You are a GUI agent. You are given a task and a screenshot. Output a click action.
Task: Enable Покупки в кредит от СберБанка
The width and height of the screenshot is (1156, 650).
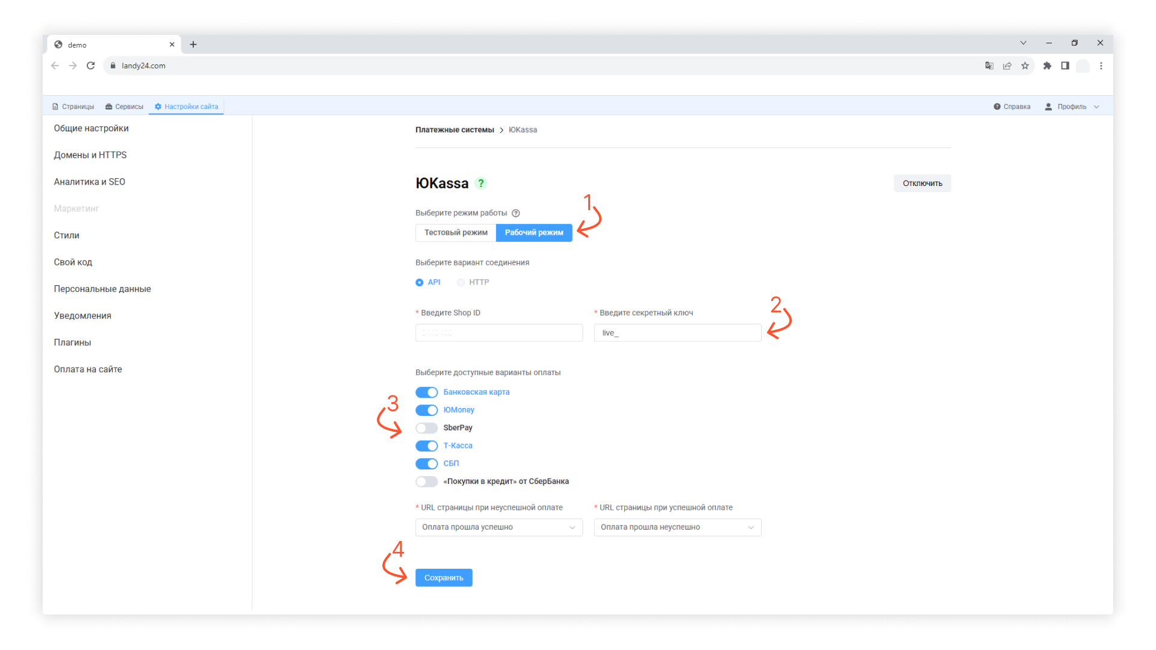click(x=427, y=481)
